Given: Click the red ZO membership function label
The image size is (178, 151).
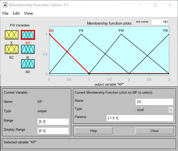Looking at the screenshot, I should coord(51,31).
